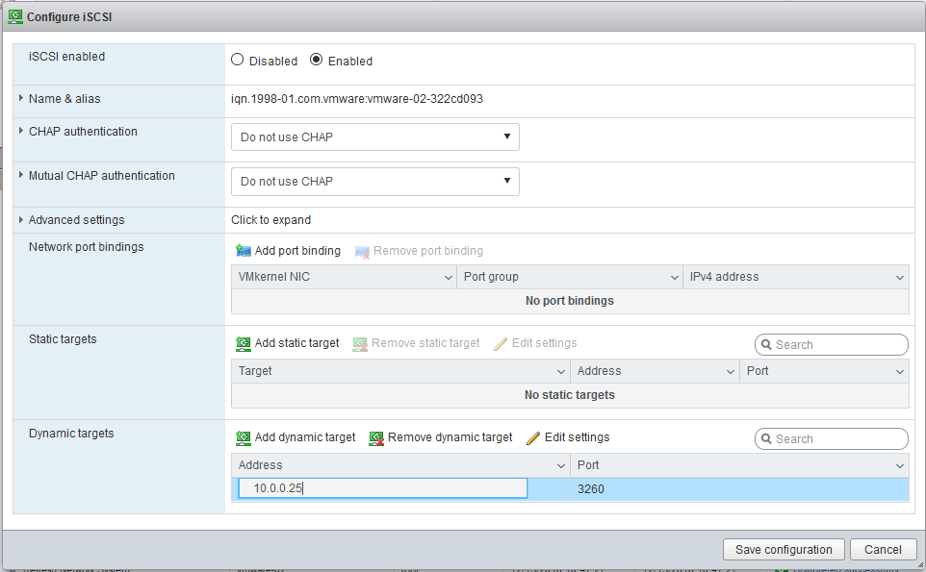
Task: Click the dynamic targets Edit settings pencil
Action: pyautogui.click(x=532, y=438)
